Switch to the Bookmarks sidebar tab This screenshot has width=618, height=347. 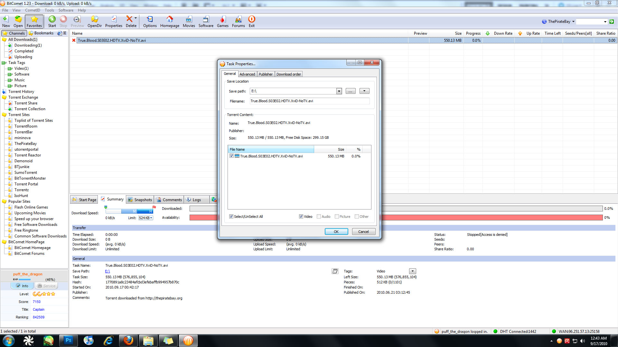coord(41,33)
